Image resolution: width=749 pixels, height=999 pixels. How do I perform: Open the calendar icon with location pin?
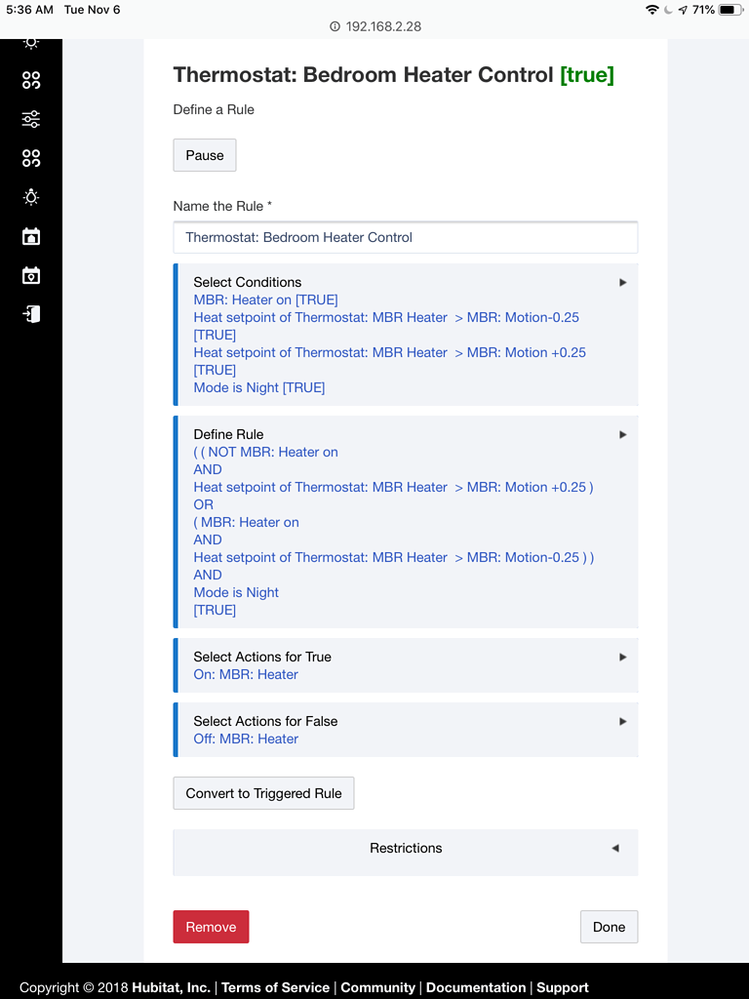click(31, 275)
